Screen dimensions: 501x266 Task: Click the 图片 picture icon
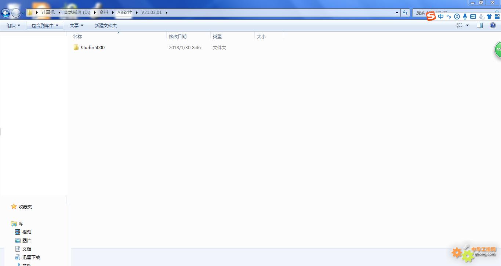coord(18,240)
